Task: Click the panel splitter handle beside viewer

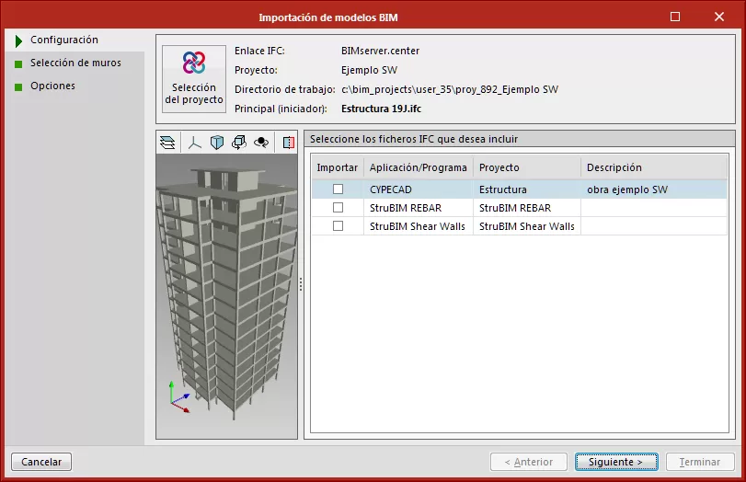Action: (300, 285)
